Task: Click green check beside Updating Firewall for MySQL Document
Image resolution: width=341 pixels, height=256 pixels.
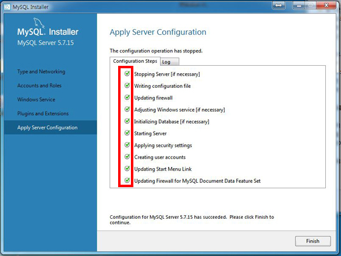Action: (127, 180)
